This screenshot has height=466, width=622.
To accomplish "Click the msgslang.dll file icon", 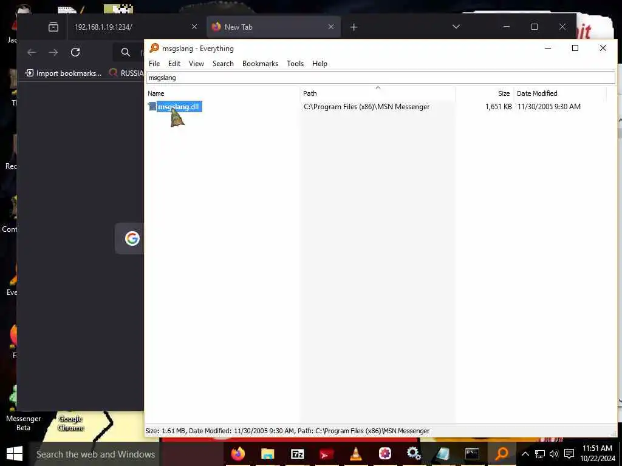I will point(152,106).
